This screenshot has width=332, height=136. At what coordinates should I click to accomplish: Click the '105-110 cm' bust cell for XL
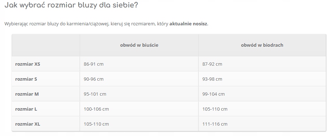click(x=139, y=124)
